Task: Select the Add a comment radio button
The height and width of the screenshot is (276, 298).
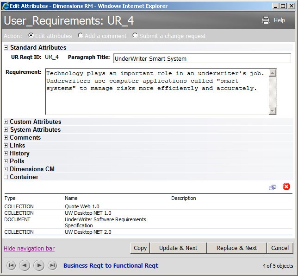Action: coord(81,36)
